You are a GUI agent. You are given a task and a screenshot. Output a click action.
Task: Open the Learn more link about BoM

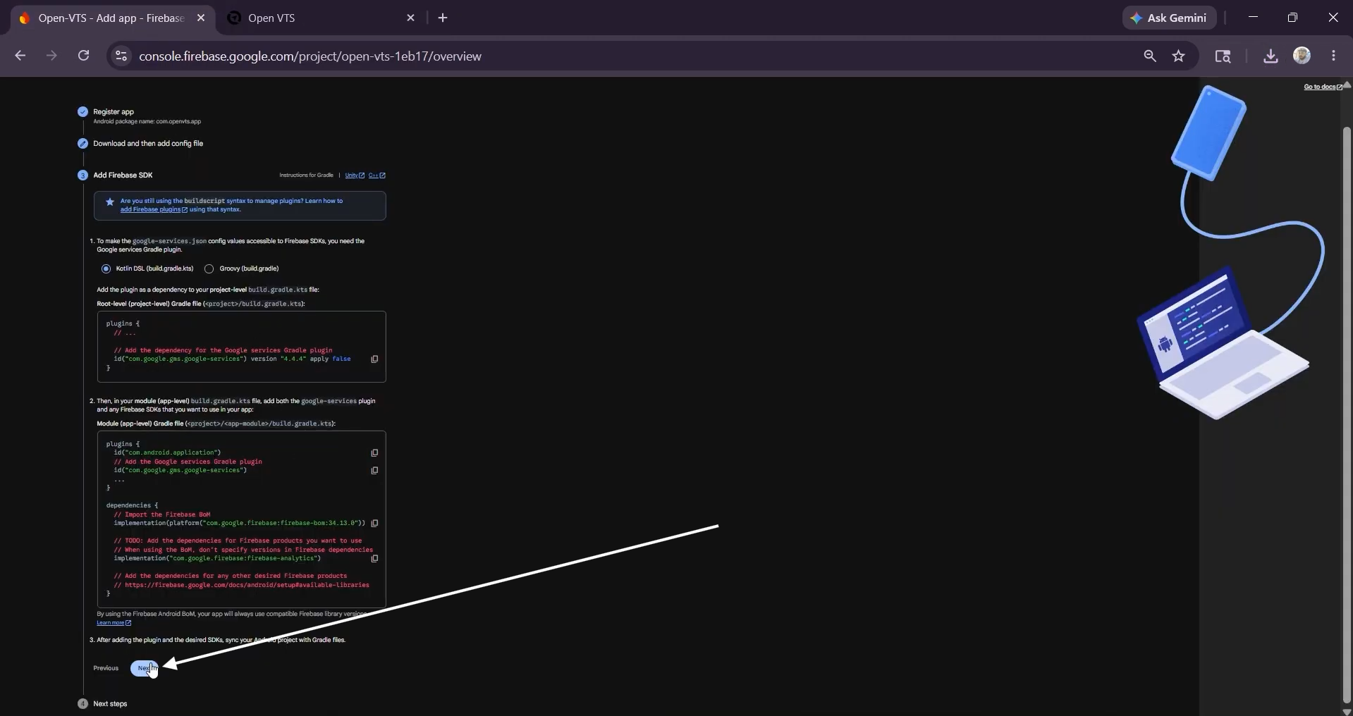114,623
